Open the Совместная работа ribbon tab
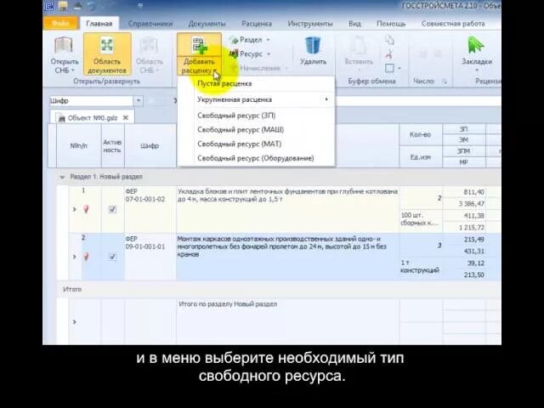The image size is (544, 408). click(453, 24)
